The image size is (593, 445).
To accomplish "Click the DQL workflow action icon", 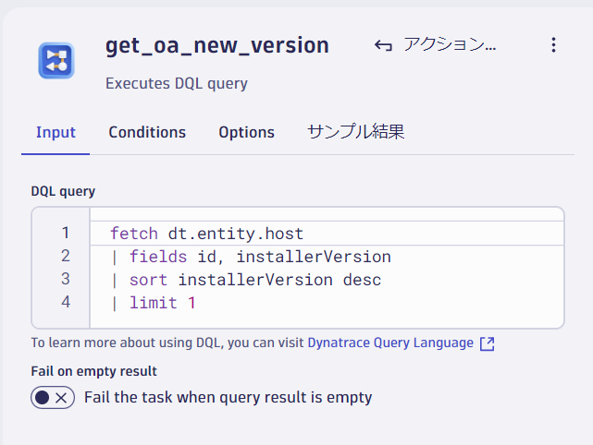I will pyautogui.click(x=56, y=61).
